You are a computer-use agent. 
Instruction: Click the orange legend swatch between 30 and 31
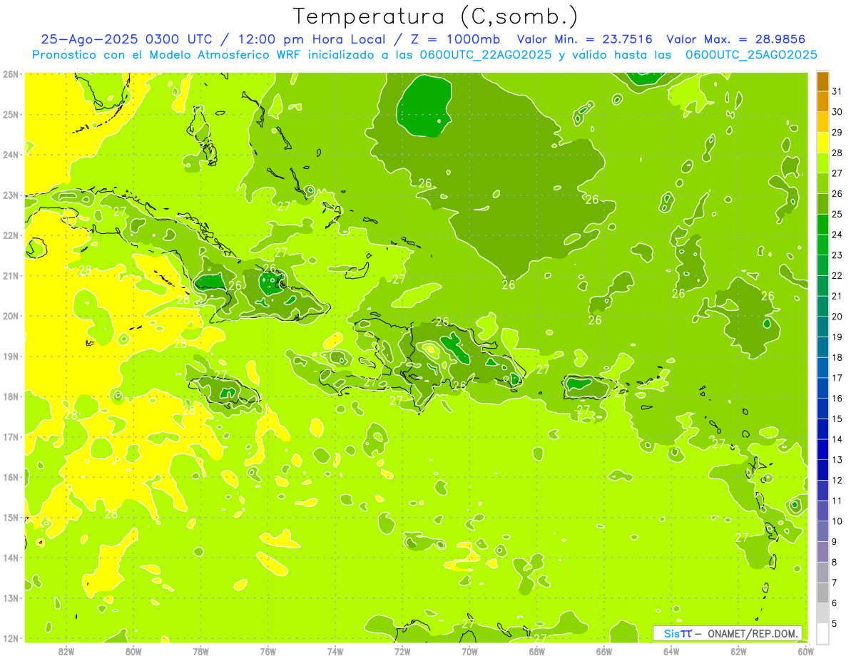pyautogui.click(x=822, y=102)
